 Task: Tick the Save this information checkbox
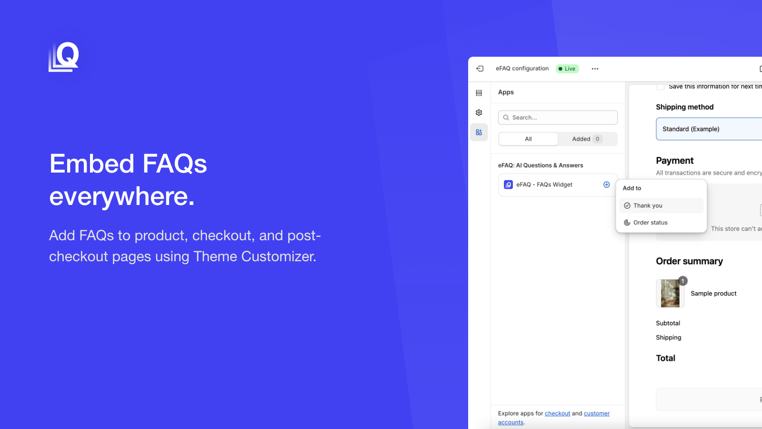[660, 87]
